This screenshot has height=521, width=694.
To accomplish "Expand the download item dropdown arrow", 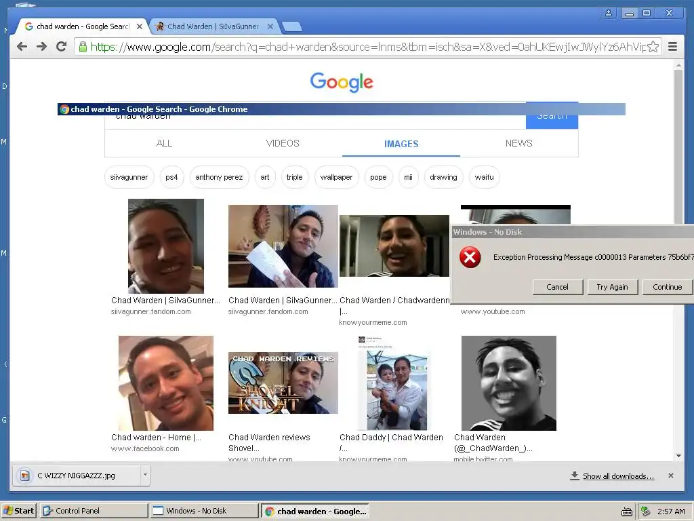I will [x=145, y=475].
